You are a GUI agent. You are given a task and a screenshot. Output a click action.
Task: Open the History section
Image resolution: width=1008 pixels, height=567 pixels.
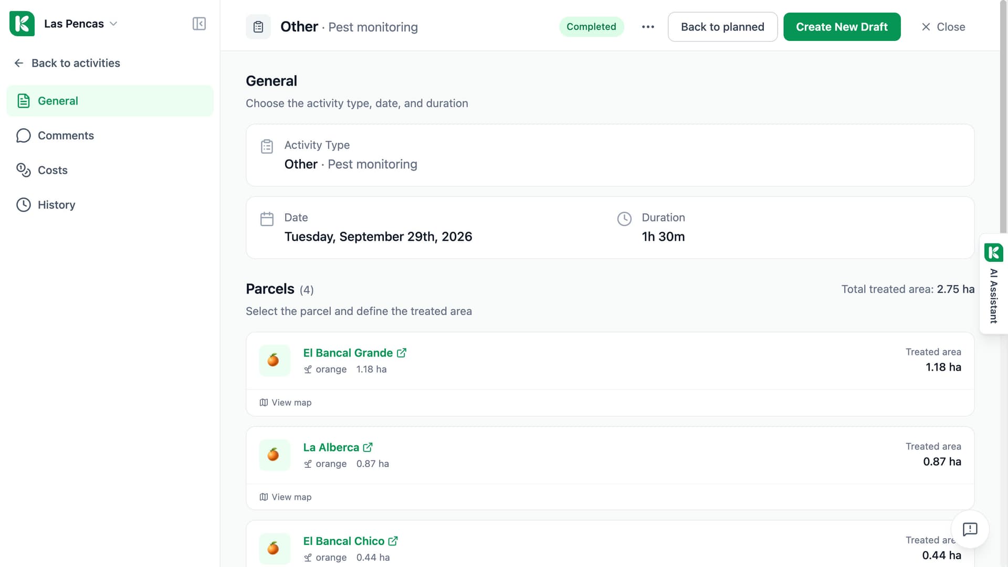(110, 205)
